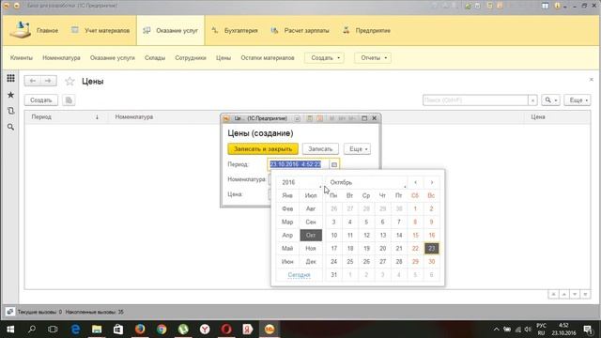Click the Windows Start button
The width and height of the screenshot is (601, 338).
pos(10,330)
